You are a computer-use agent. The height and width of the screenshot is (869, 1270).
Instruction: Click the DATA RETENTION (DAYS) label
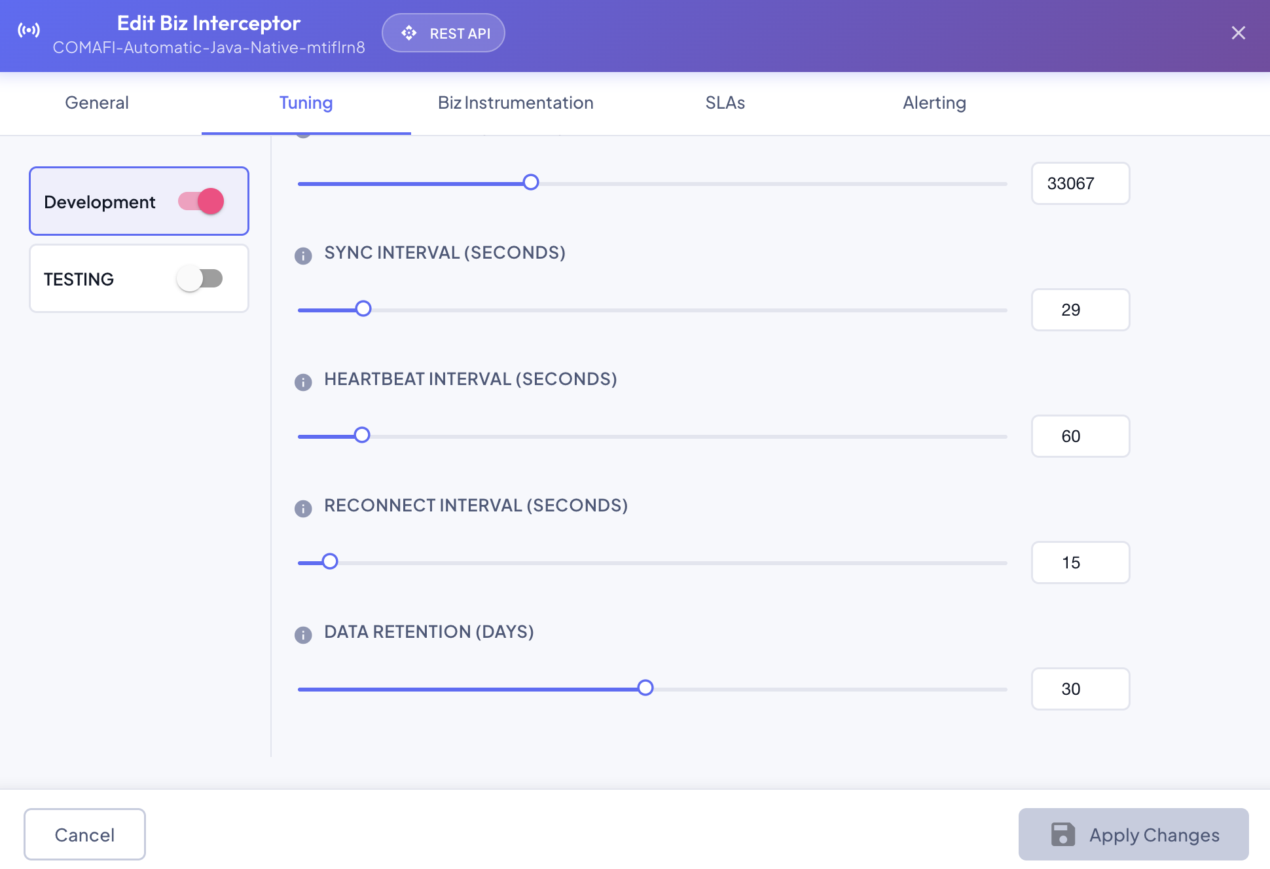(429, 632)
